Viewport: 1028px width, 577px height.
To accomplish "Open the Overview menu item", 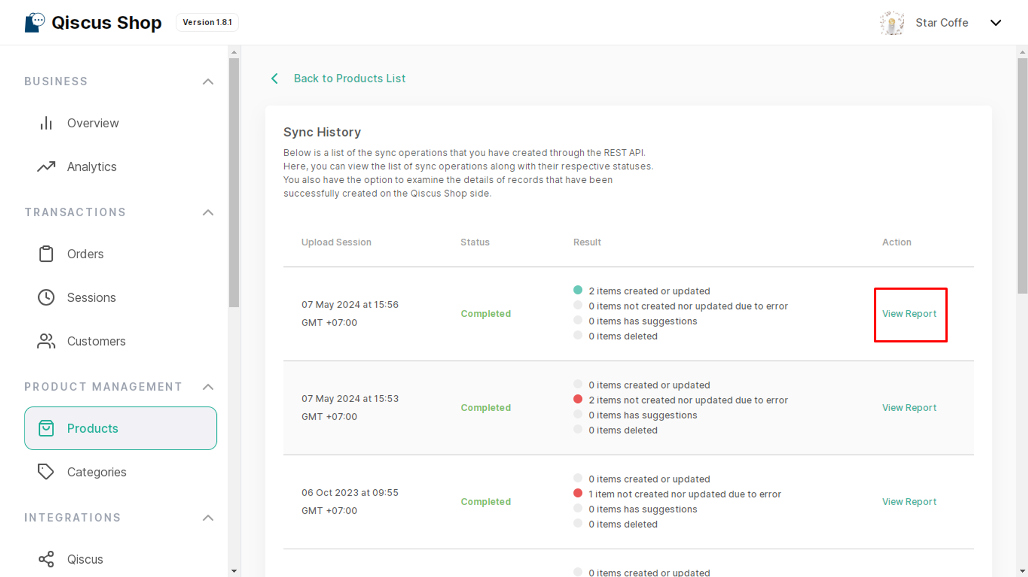I will (121, 123).
